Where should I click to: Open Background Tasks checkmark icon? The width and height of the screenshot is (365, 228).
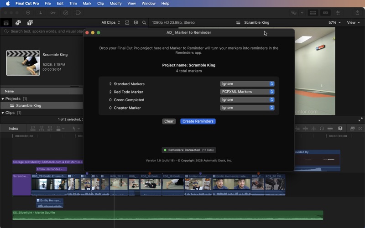(x=66, y=13)
